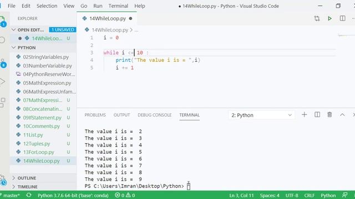Image resolution: width=355 pixels, height=199 pixels.
Task: Expand the TIMELINE section
Action: click(13, 187)
